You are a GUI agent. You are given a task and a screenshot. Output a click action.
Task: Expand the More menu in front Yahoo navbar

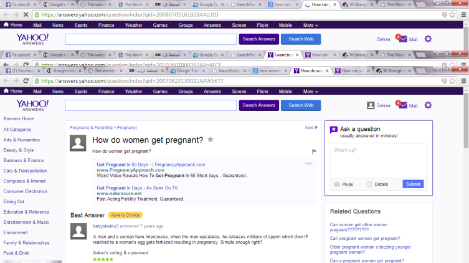(x=310, y=91)
